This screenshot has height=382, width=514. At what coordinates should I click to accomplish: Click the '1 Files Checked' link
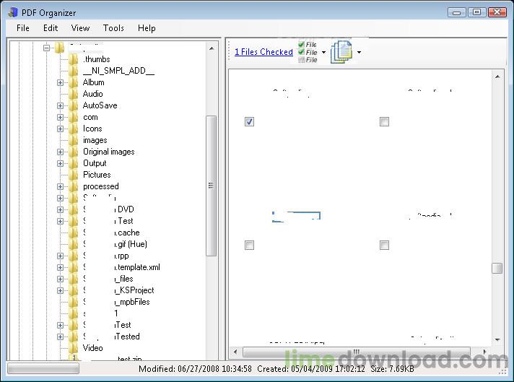coord(264,52)
